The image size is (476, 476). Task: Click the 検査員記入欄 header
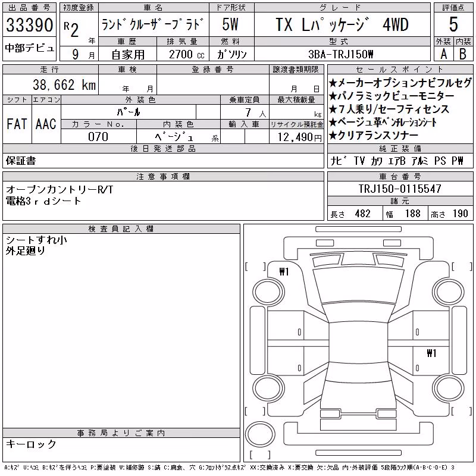click(x=121, y=229)
